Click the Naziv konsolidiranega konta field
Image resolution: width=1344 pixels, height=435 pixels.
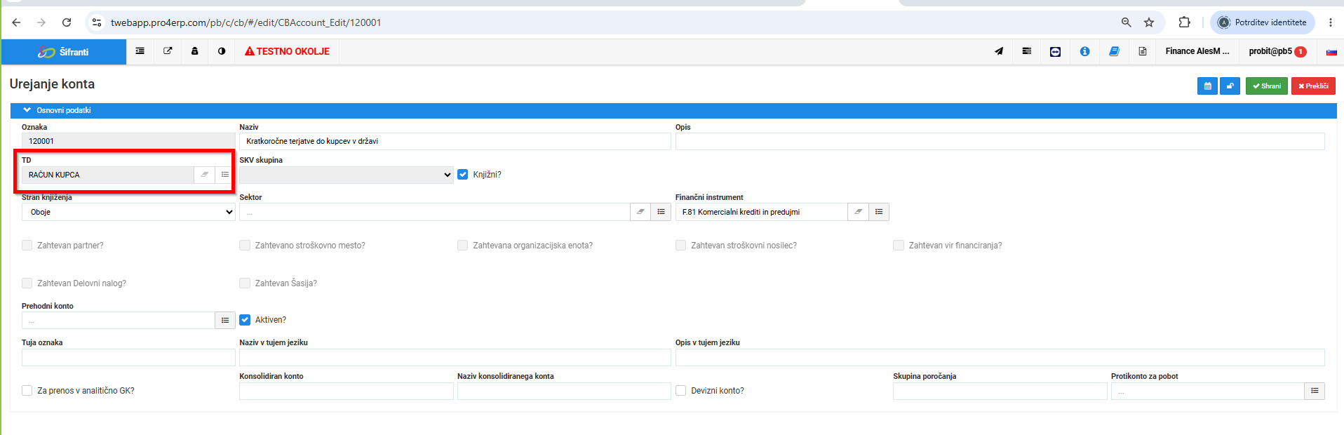point(564,391)
